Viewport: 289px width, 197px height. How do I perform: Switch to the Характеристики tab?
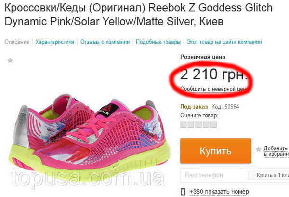(x=55, y=42)
